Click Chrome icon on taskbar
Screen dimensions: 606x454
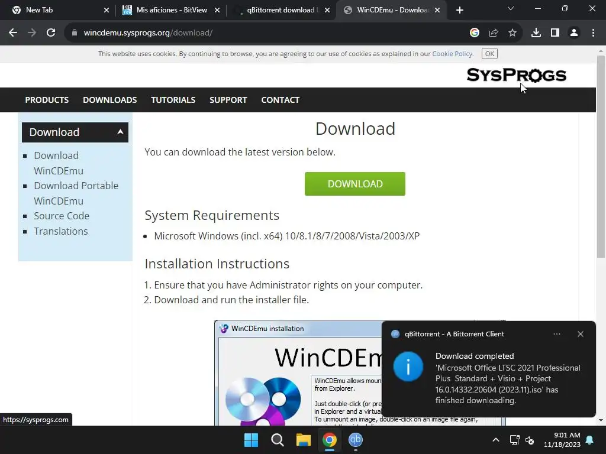pyautogui.click(x=329, y=440)
